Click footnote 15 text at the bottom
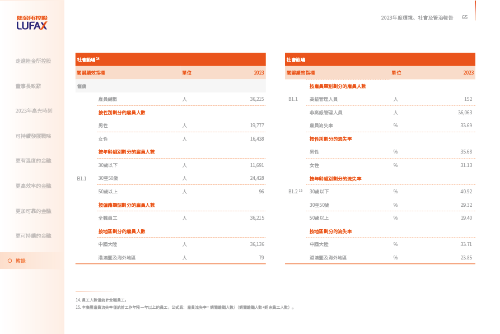This screenshot has height=334, width=500. pos(185,307)
